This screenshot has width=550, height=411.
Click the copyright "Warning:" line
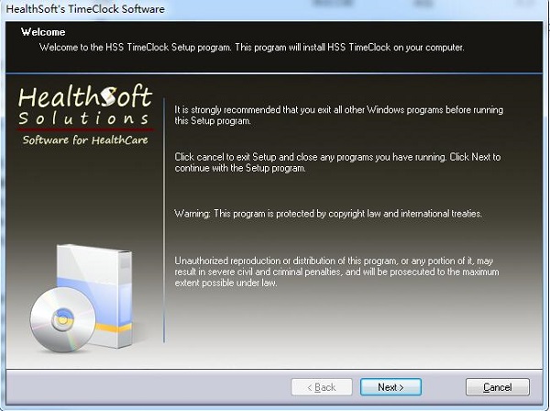coord(328,214)
